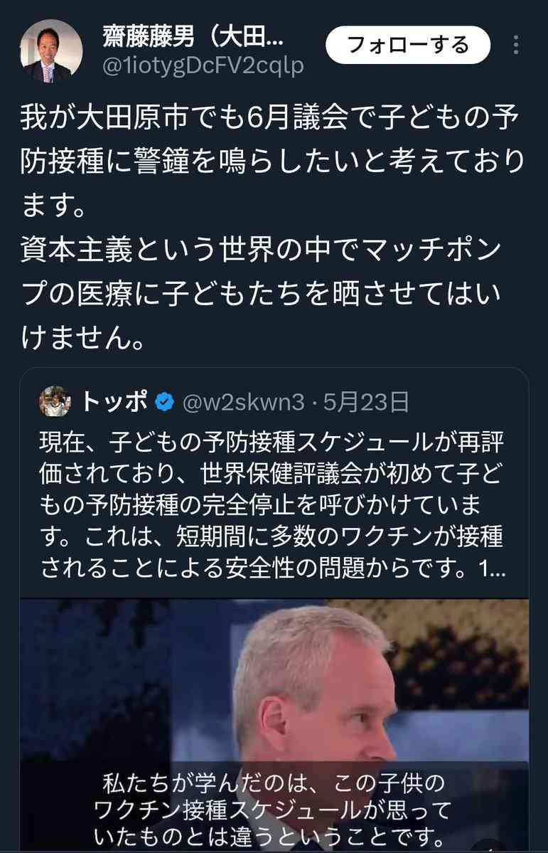
Task: Click the blue verified badge beside トッポ
Action: coord(165,403)
